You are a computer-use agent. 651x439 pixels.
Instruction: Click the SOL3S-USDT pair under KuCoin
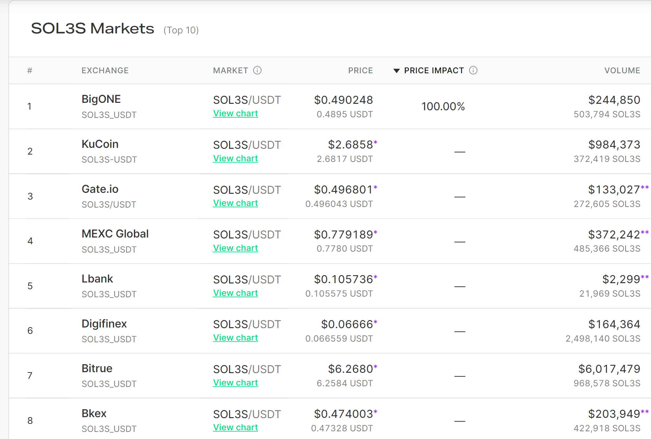109,159
